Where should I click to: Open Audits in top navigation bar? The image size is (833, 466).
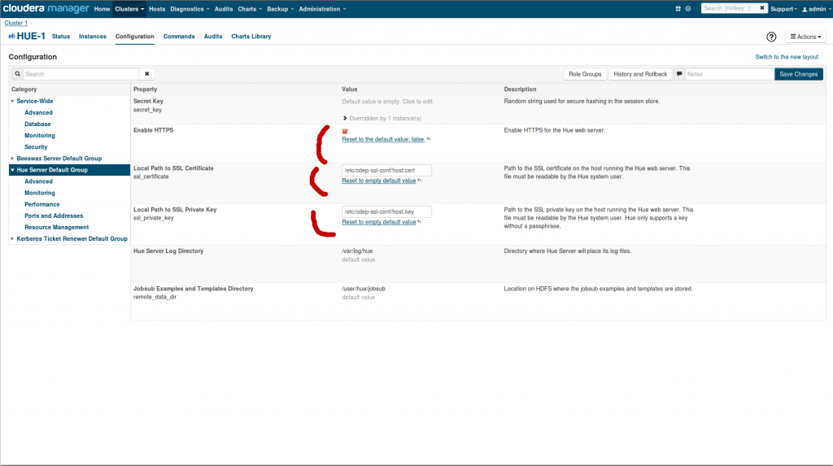224,9
